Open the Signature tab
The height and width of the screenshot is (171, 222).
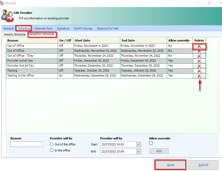(x=63, y=28)
